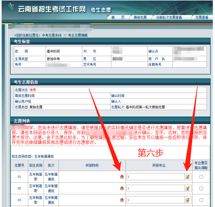Tick the adjustment checkbox for row 02
The width and height of the screenshot is (215, 207).
(x=201, y=189)
